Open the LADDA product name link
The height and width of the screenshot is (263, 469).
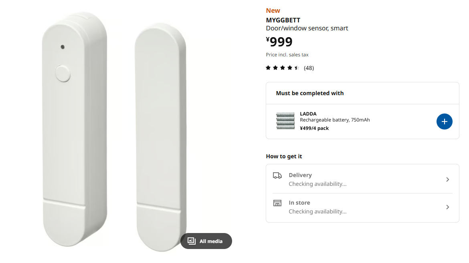point(308,114)
